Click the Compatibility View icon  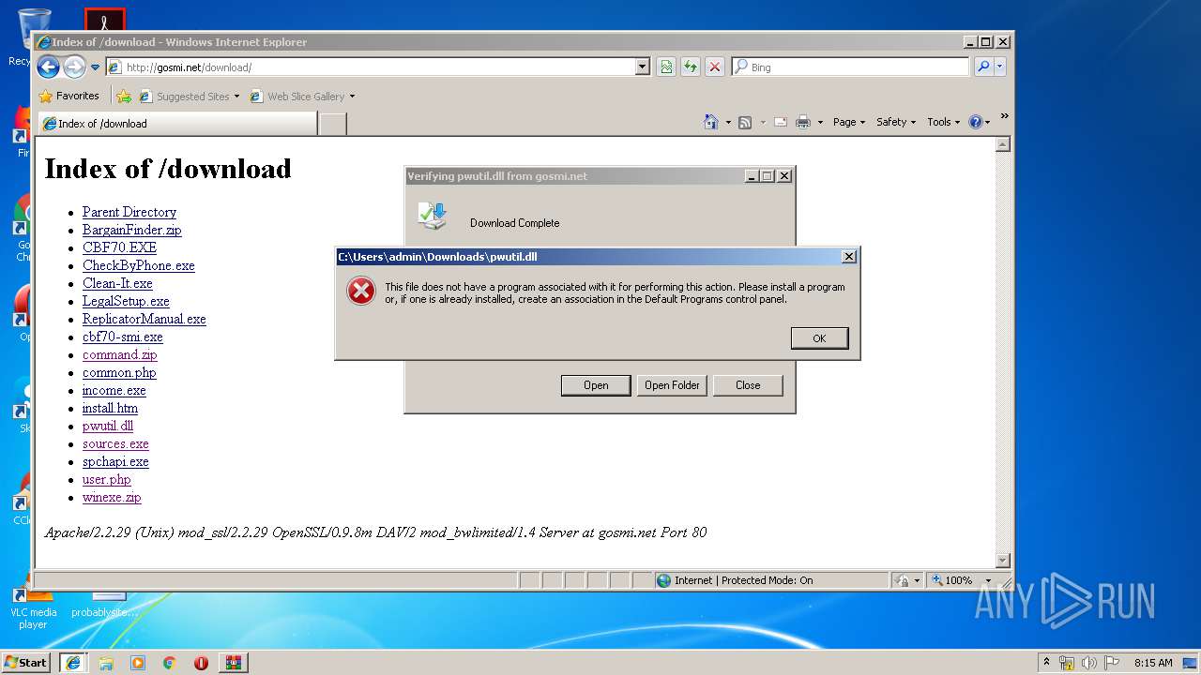point(666,67)
